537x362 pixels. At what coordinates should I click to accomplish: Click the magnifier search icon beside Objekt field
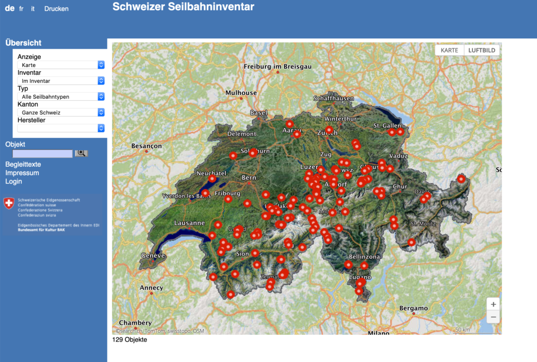pyautogui.click(x=81, y=153)
